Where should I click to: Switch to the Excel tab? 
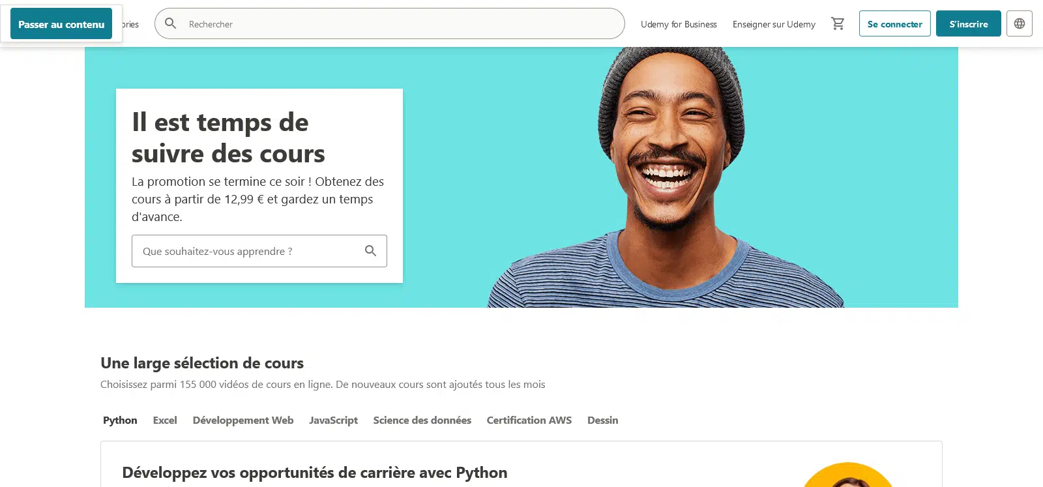(165, 421)
